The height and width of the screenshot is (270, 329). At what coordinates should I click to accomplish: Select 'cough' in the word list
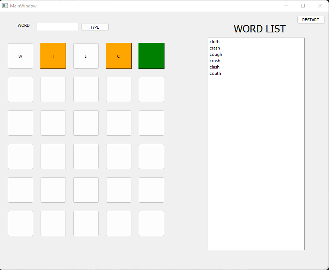(215, 54)
